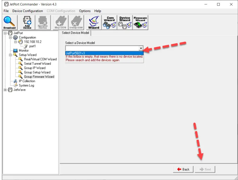This screenshot has width=238, height=180.
Task: Click the System Log icon
Action: point(15,85)
